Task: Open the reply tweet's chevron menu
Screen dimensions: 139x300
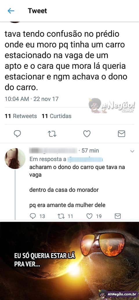Action: pyautogui.click(x=132, y=151)
